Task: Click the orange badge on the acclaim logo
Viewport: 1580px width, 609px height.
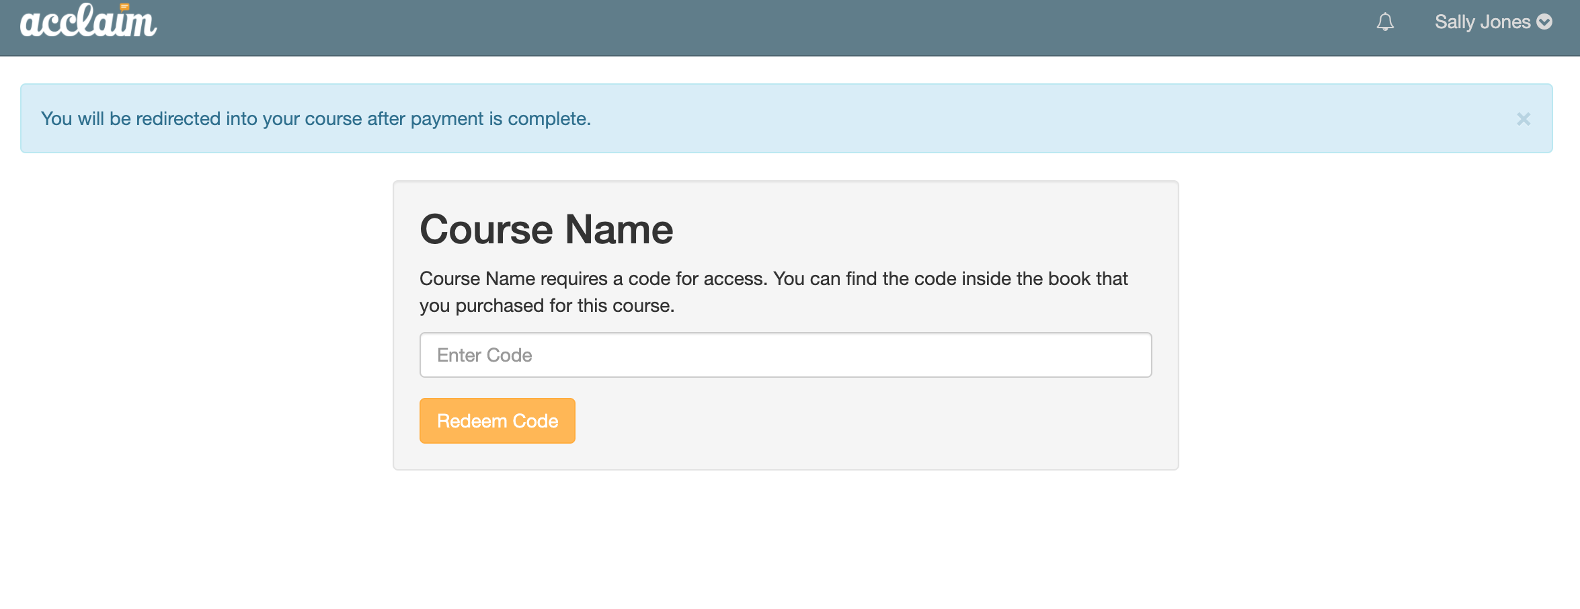Action: tap(124, 7)
